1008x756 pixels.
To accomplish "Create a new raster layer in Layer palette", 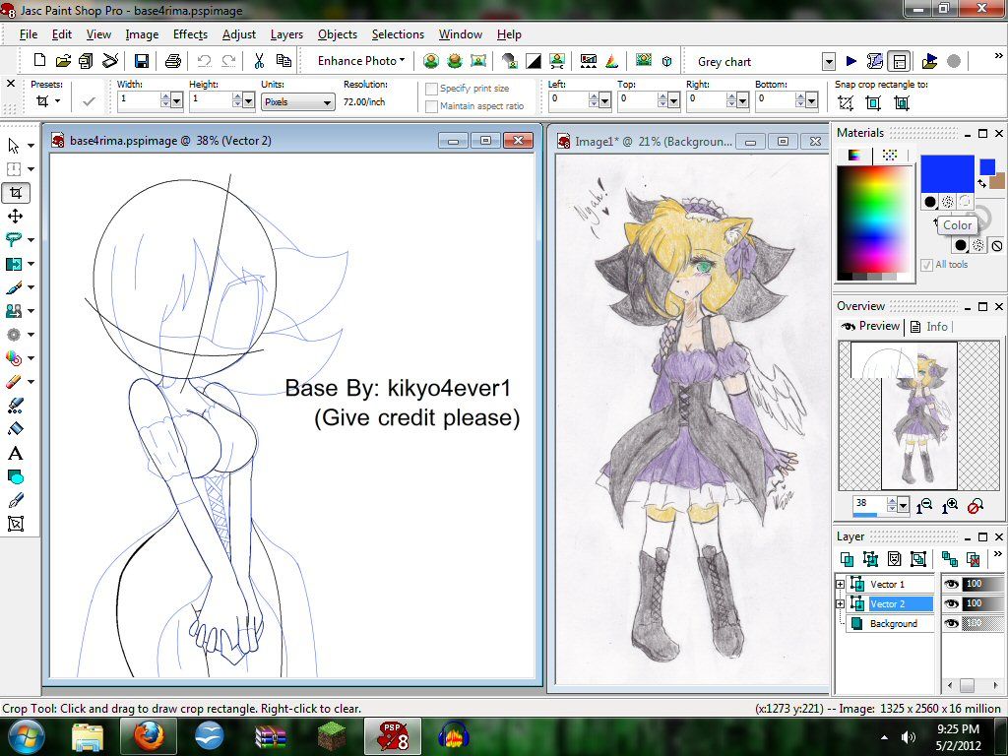I will [847, 559].
